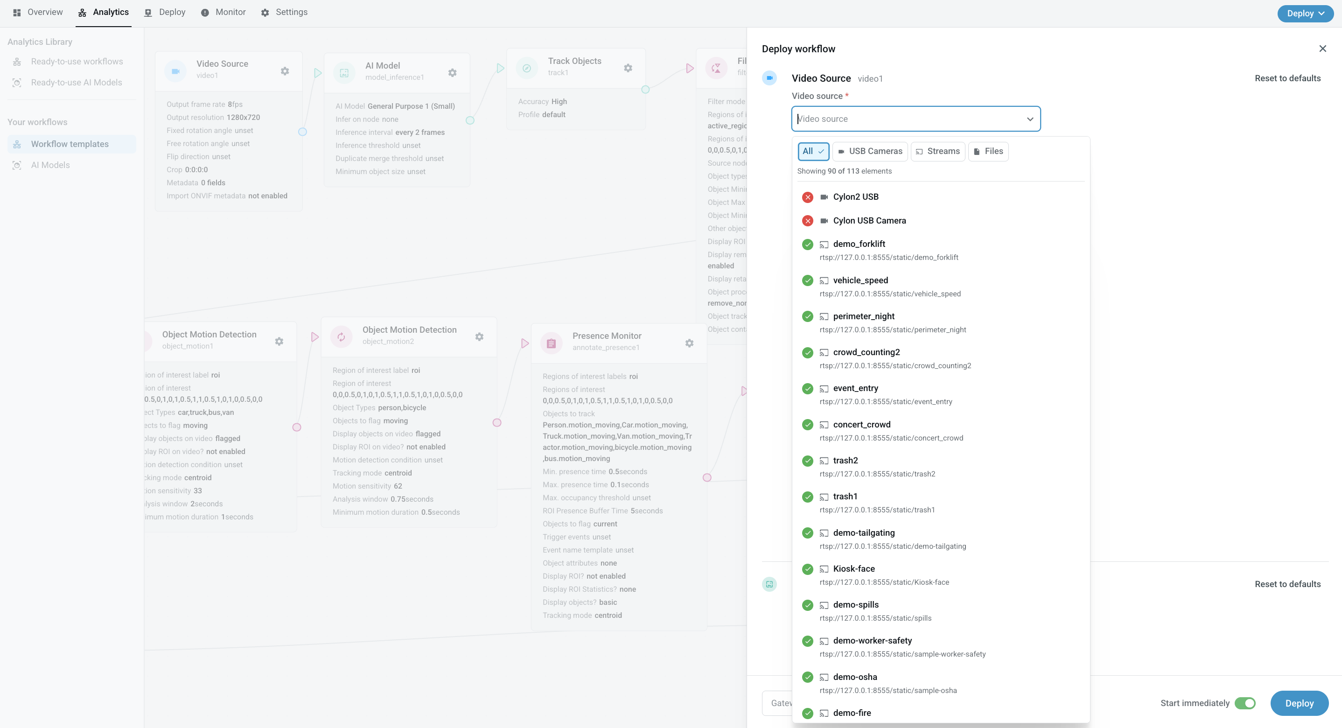Click the Track Objects compass icon
This screenshot has height=728, width=1342.
(x=527, y=68)
